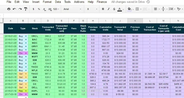Select column A header

(10, 21)
